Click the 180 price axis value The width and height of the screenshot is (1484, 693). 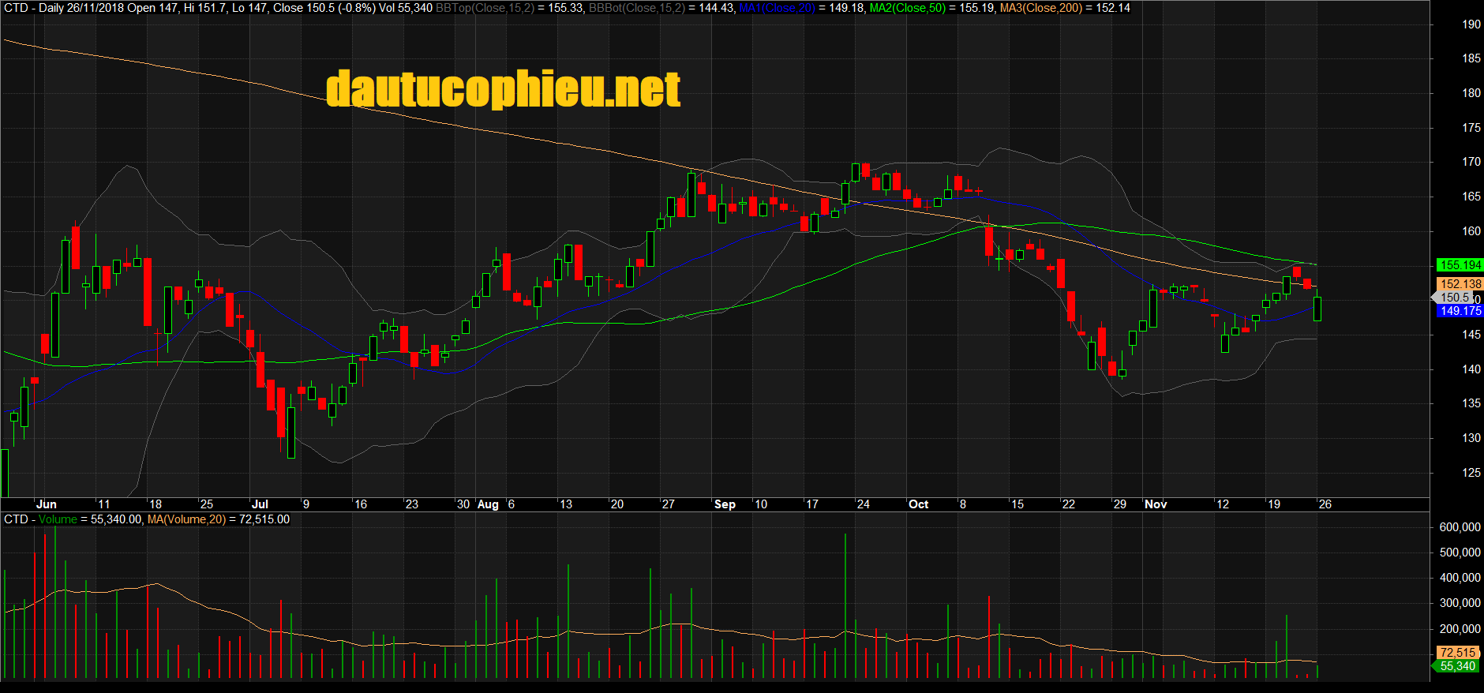(1471, 93)
